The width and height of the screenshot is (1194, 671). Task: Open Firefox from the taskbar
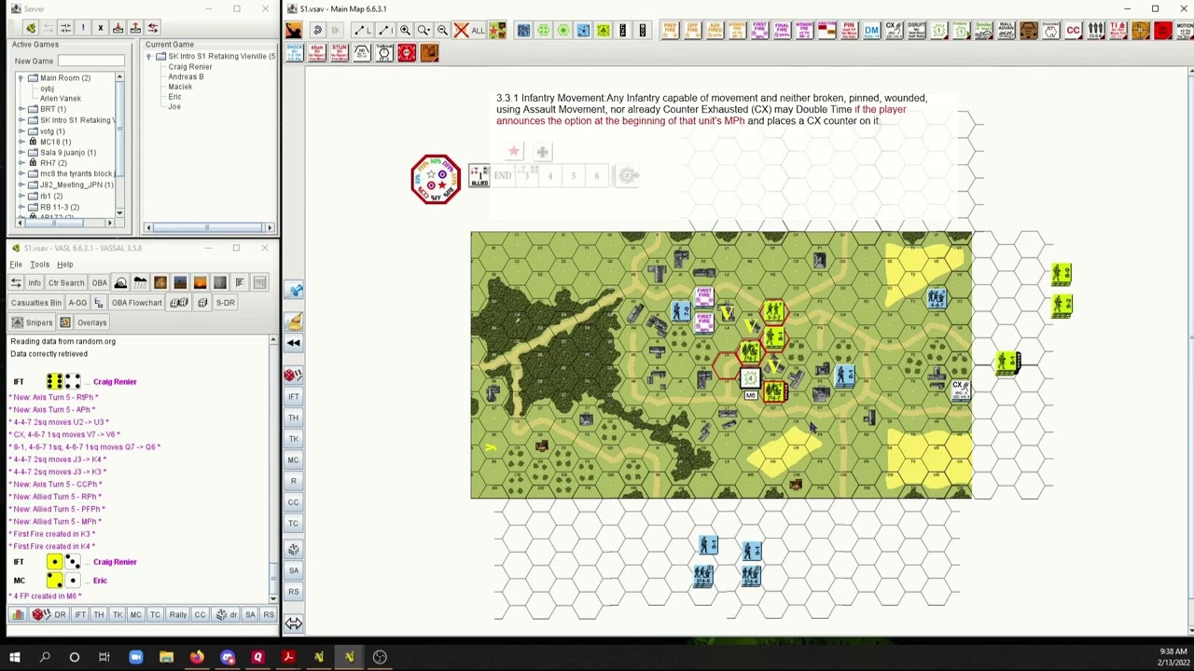pyautogui.click(x=197, y=657)
